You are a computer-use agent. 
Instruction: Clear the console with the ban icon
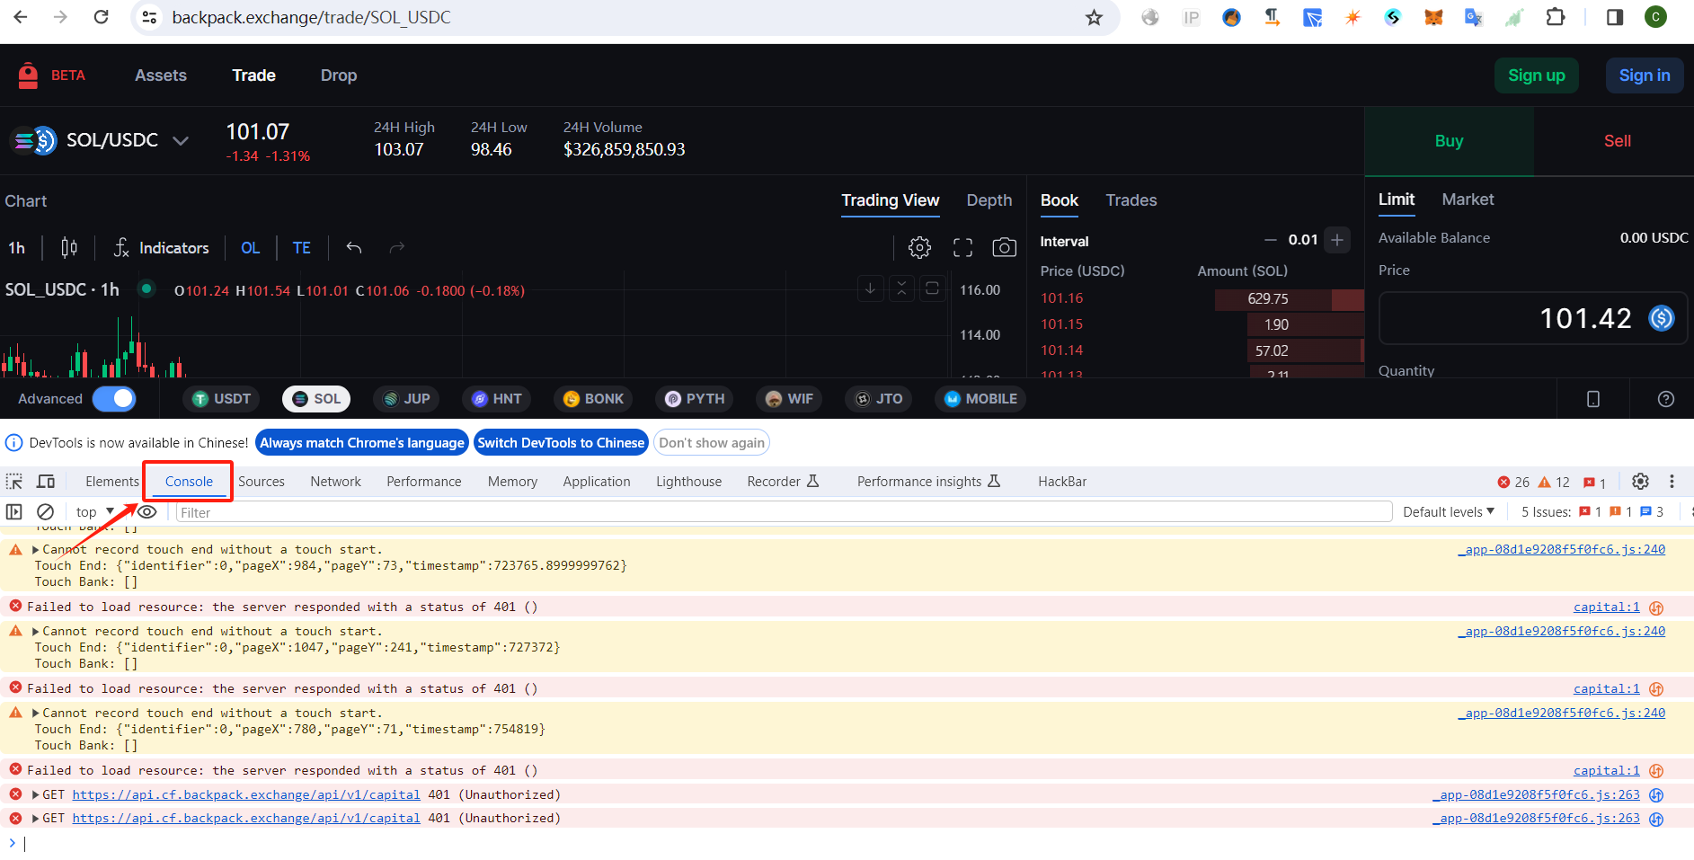click(x=45, y=512)
